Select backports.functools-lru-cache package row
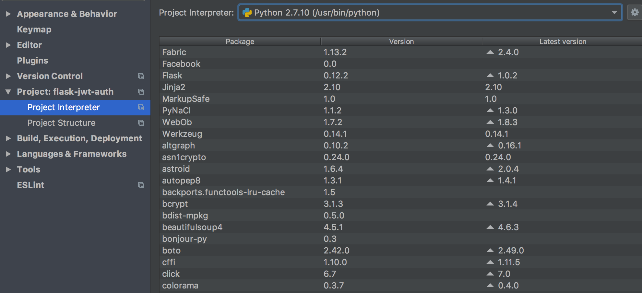 (x=401, y=192)
